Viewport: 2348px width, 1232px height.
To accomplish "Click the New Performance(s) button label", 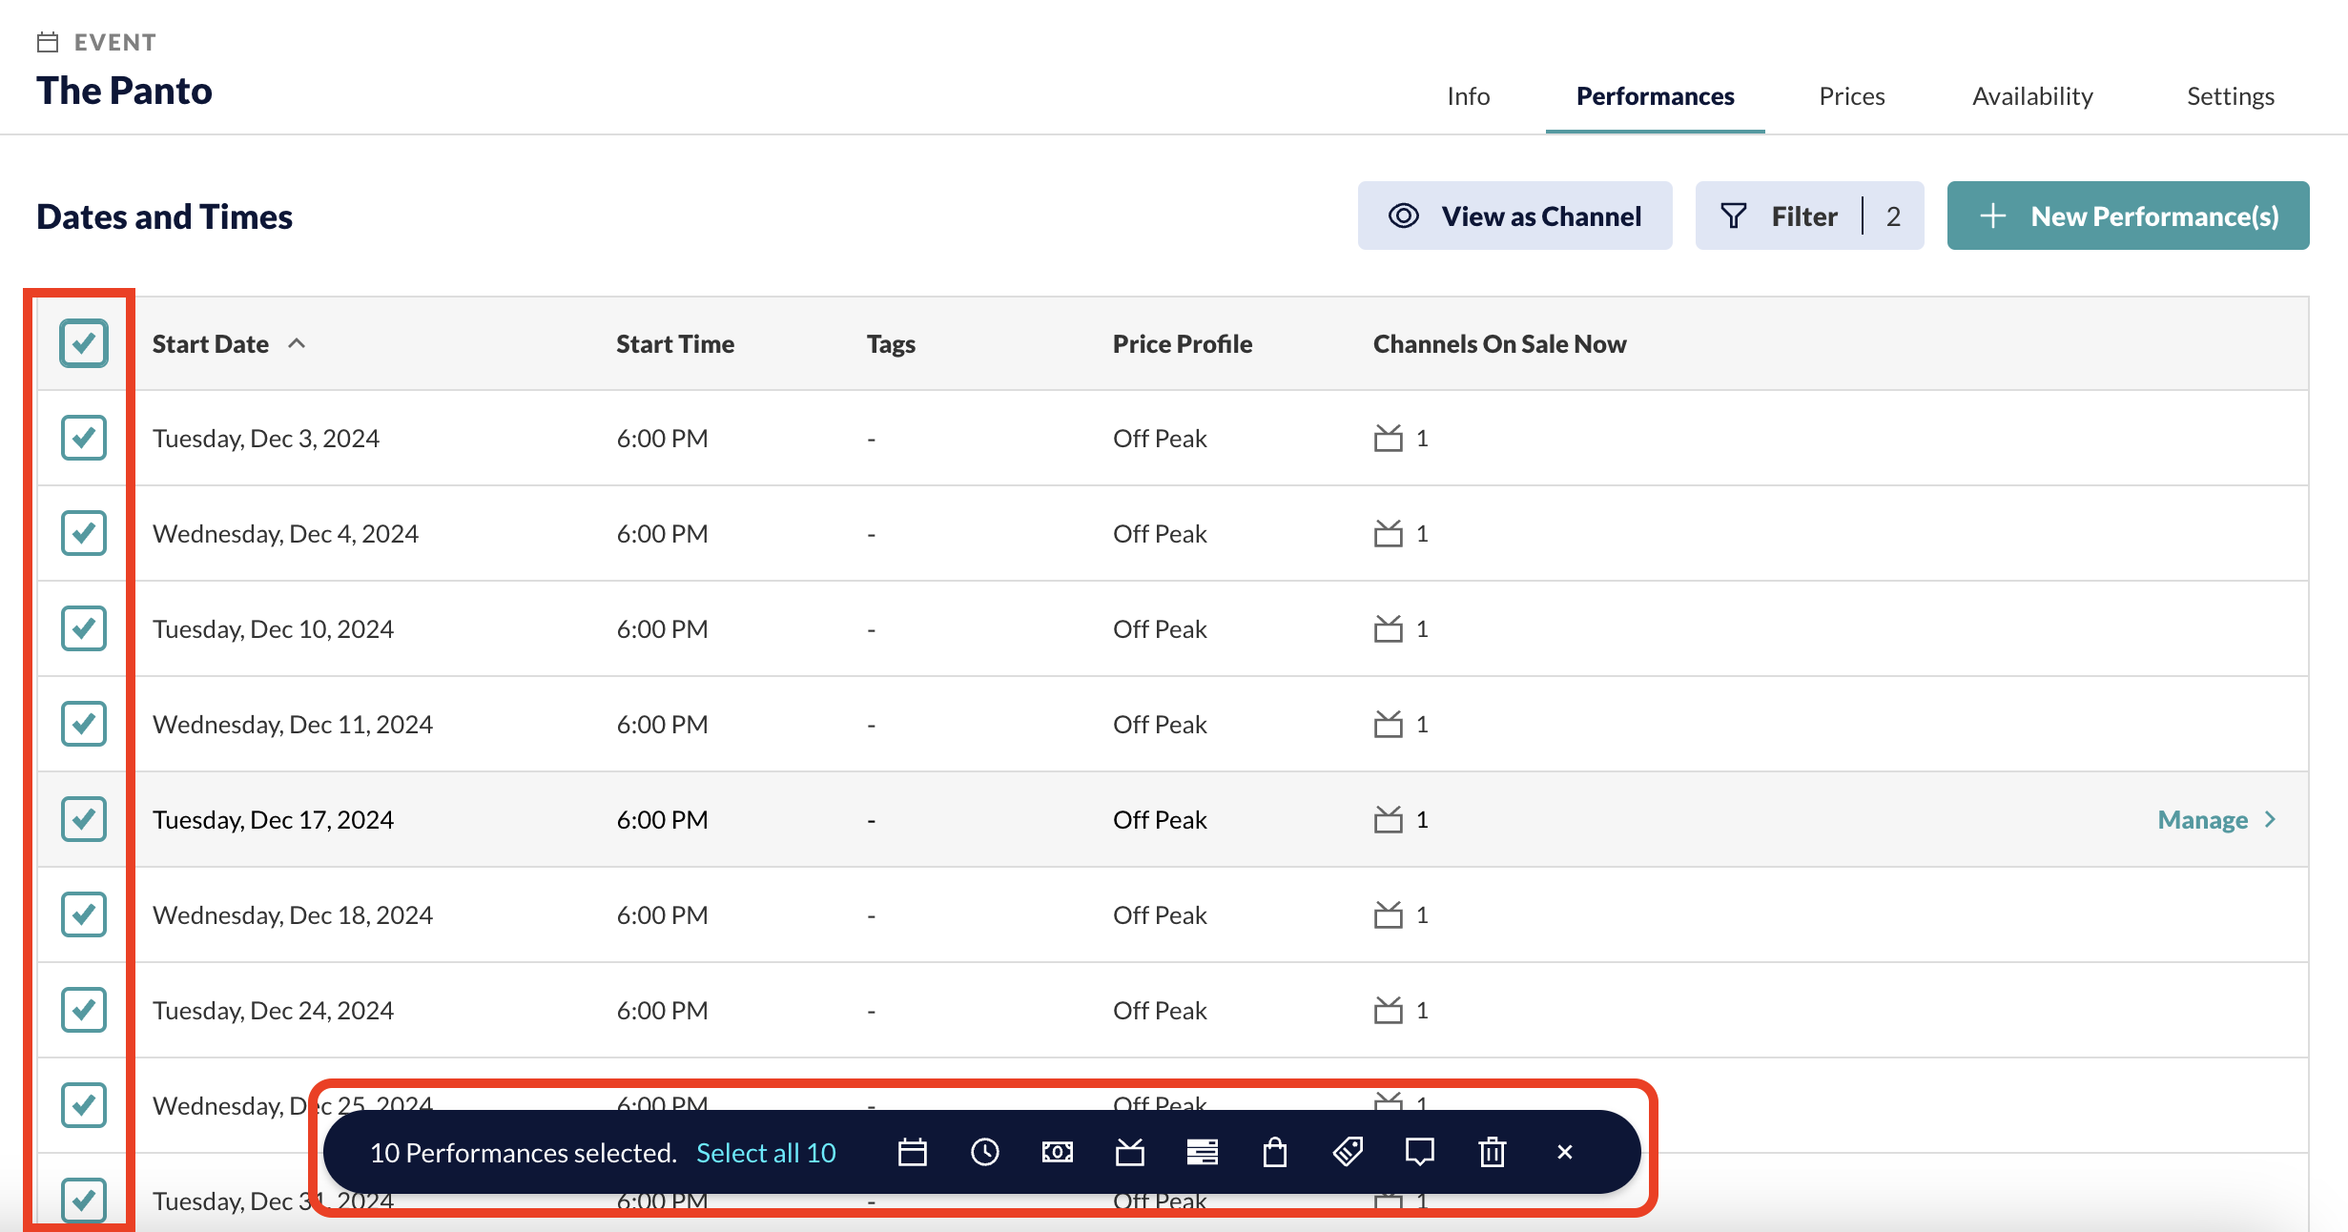I will (x=2154, y=216).
